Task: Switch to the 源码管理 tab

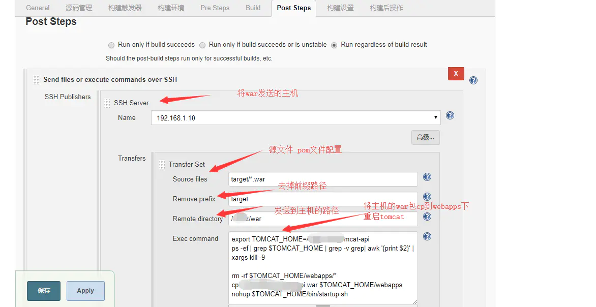Action: (79, 8)
